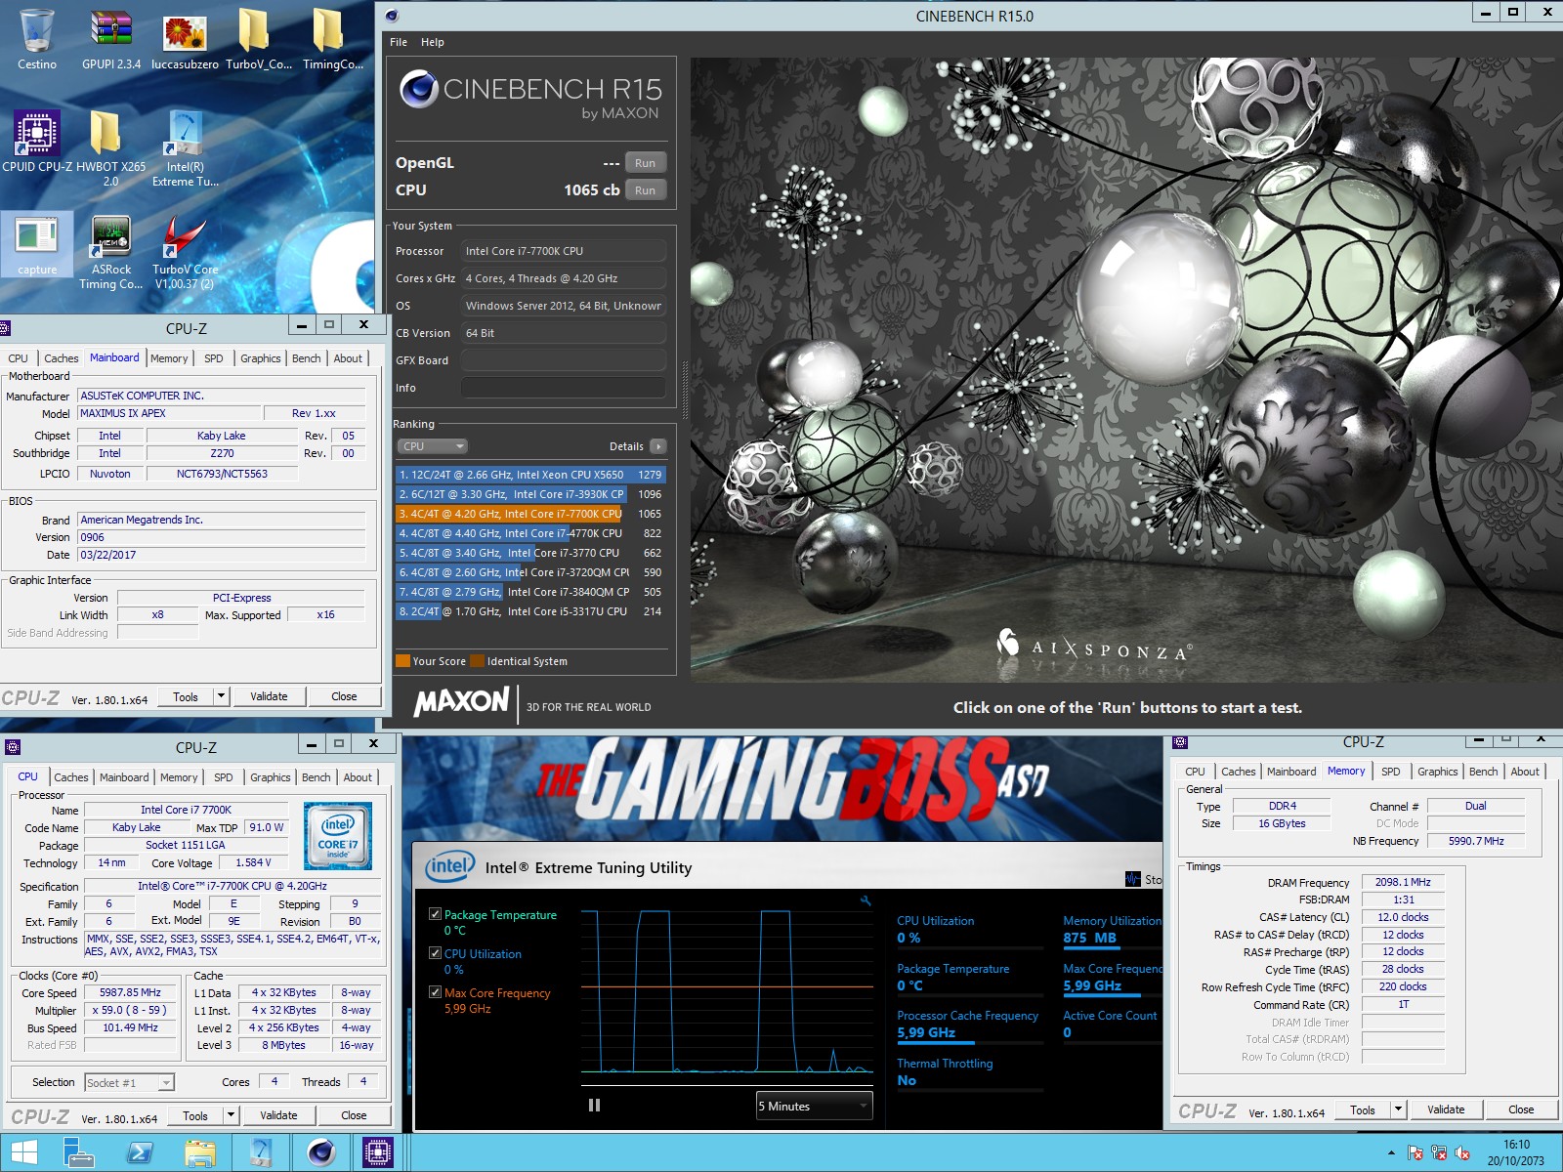
Task: Click the XTU graph settings wrench icon
Action: (866, 900)
